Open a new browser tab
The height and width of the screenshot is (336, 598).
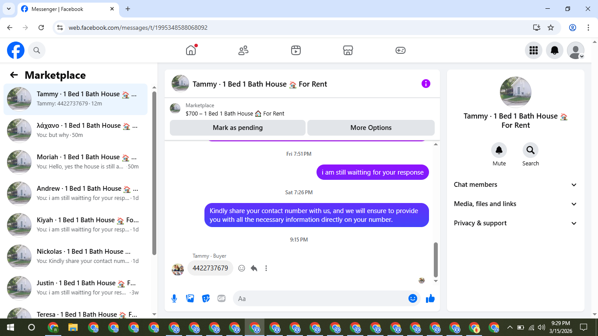[128, 9]
